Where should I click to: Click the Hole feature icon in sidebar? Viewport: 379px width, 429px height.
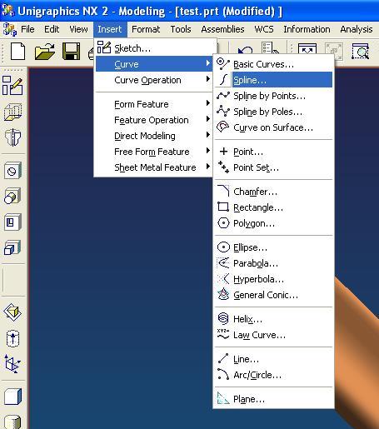[x=12, y=171]
